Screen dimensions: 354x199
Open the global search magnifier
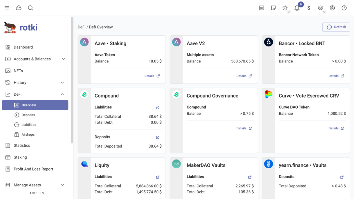coord(30,8)
